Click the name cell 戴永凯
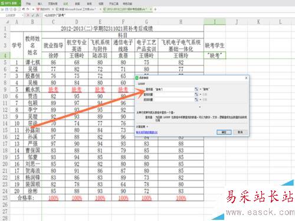Viewport: 295px width, 221px height. click(x=32, y=90)
